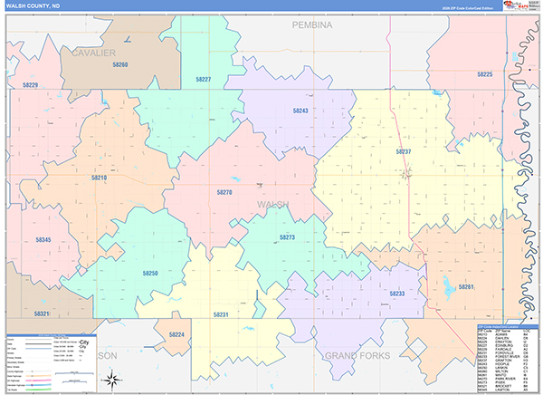The height and width of the screenshot is (395, 543).
Task: Click the green Toll Roads legend line
Action: (38, 389)
